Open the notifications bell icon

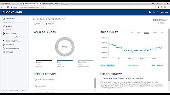click(x=154, y=12)
